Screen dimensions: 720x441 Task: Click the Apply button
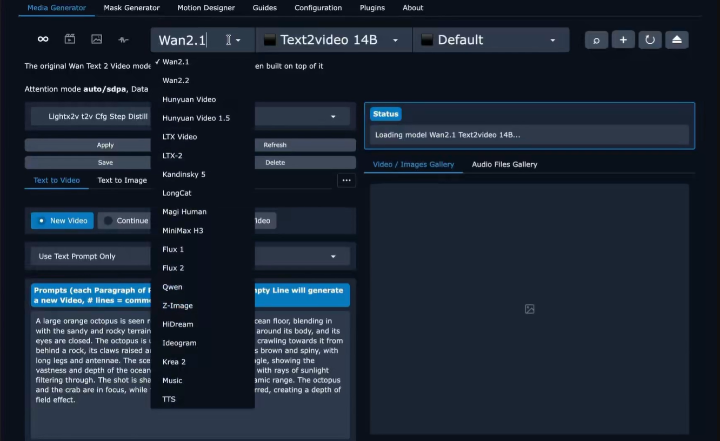coord(105,145)
